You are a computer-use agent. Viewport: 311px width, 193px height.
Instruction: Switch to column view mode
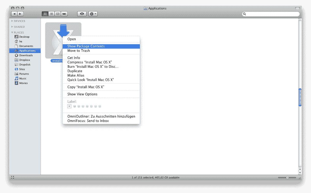57,14
